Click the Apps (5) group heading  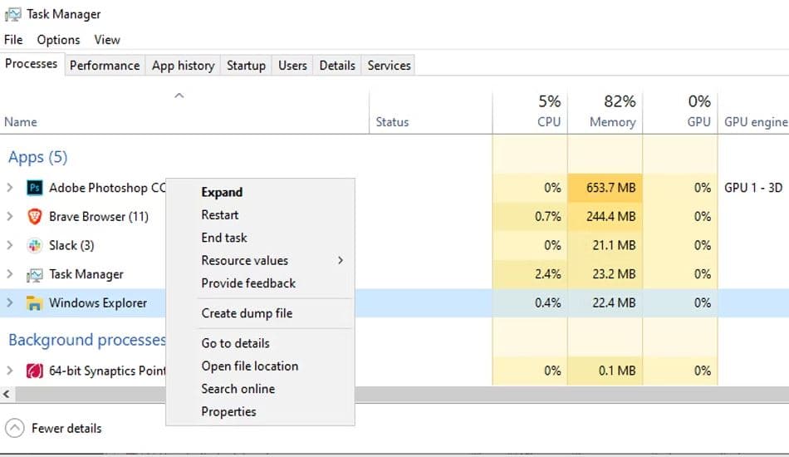[x=37, y=157]
